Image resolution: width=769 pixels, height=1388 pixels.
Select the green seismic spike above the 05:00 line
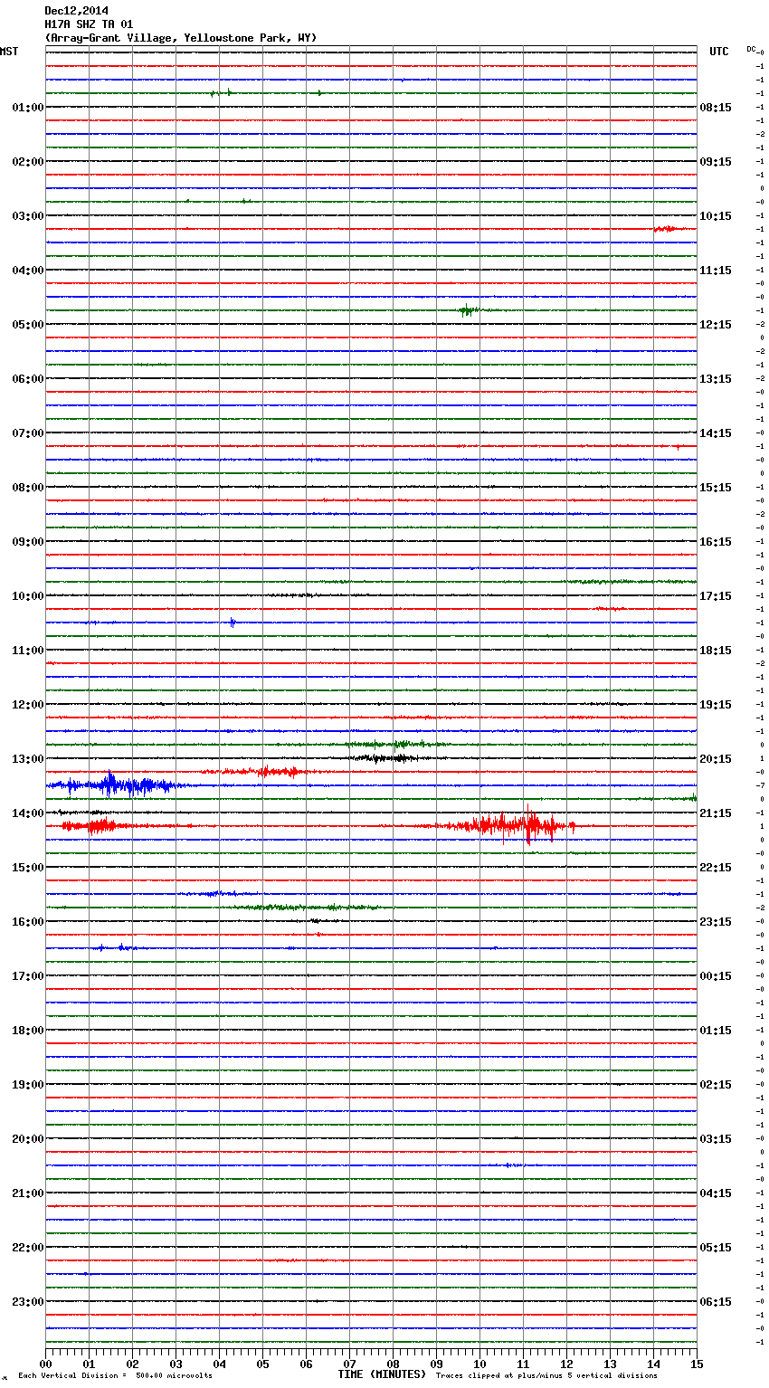(467, 310)
